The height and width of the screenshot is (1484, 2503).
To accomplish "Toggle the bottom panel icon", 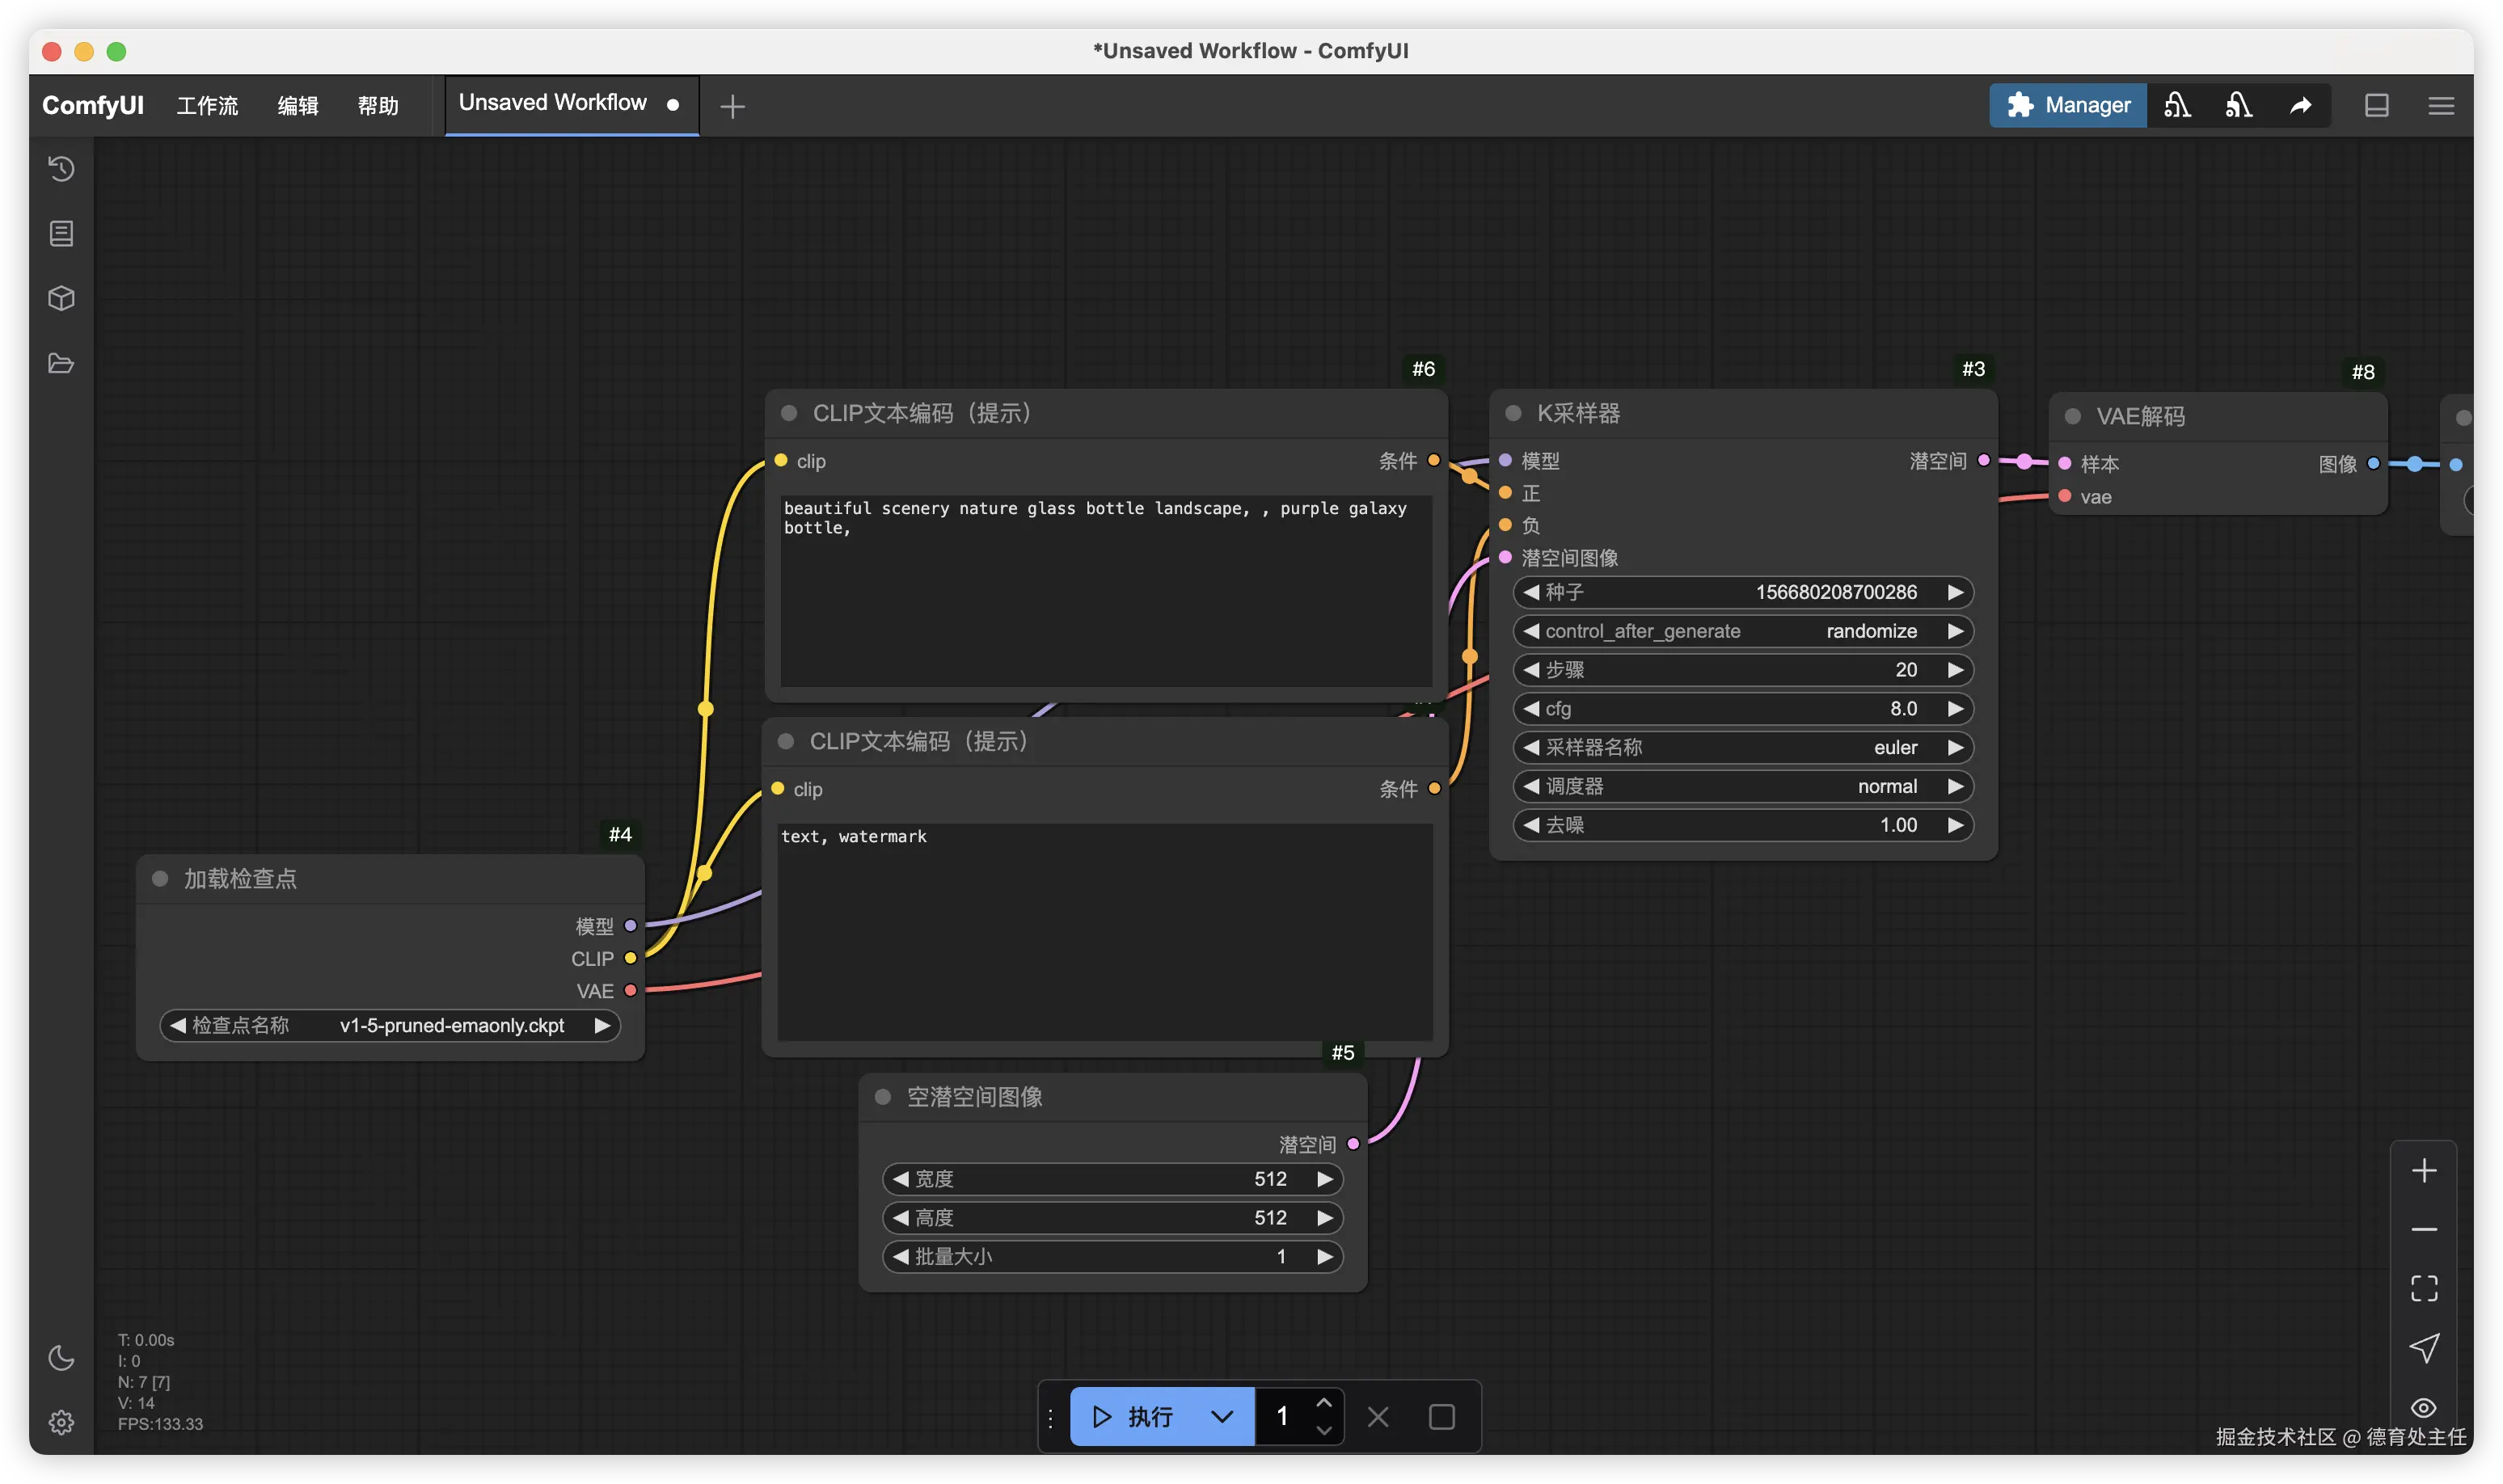I will [2376, 105].
